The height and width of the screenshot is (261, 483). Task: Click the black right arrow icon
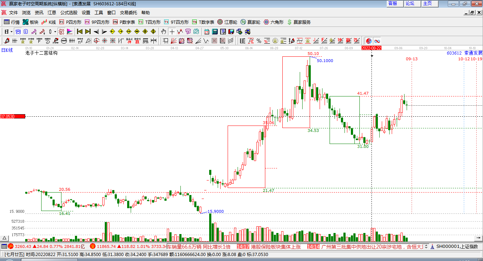pyautogui.click(x=104, y=32)
